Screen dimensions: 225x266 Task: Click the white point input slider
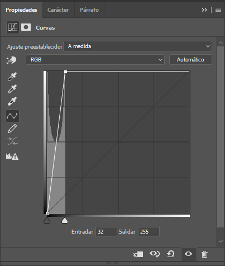[x=65, y=221]
